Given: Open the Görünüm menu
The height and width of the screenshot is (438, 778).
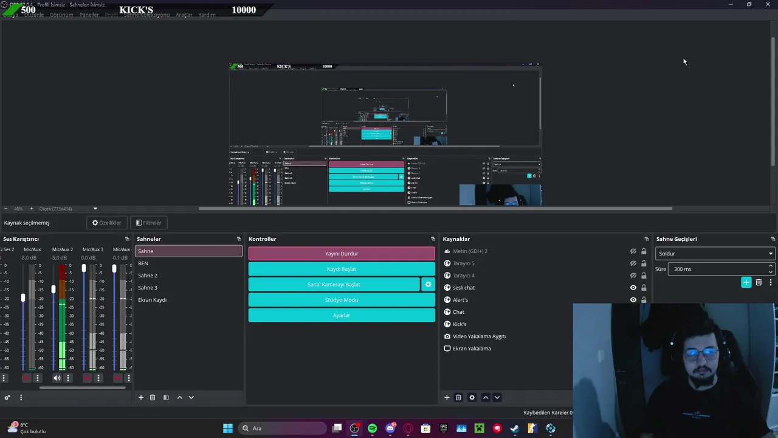Looking at the screenshot, I should tap(61, 15).
